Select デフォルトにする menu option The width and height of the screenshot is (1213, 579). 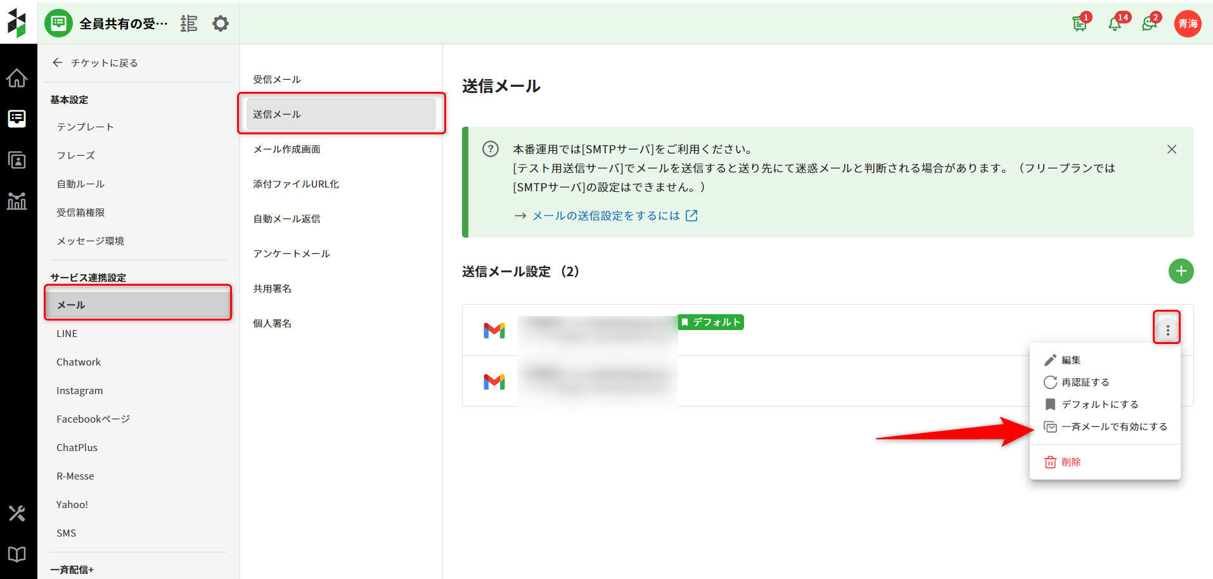coord(1099,405)
